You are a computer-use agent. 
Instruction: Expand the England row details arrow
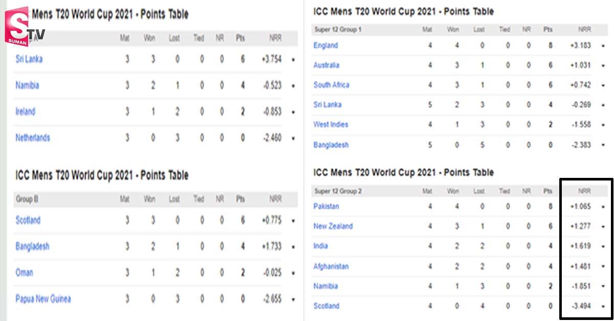(x=603, y=46)
